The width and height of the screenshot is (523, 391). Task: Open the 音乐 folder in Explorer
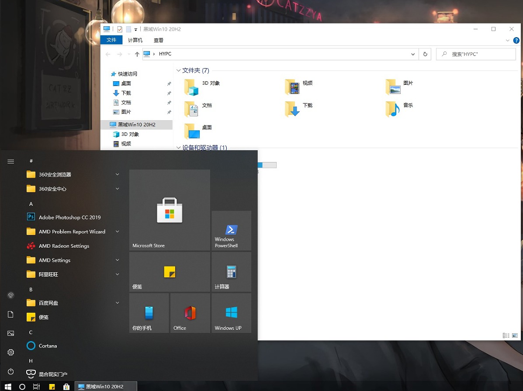click(399, 109)
